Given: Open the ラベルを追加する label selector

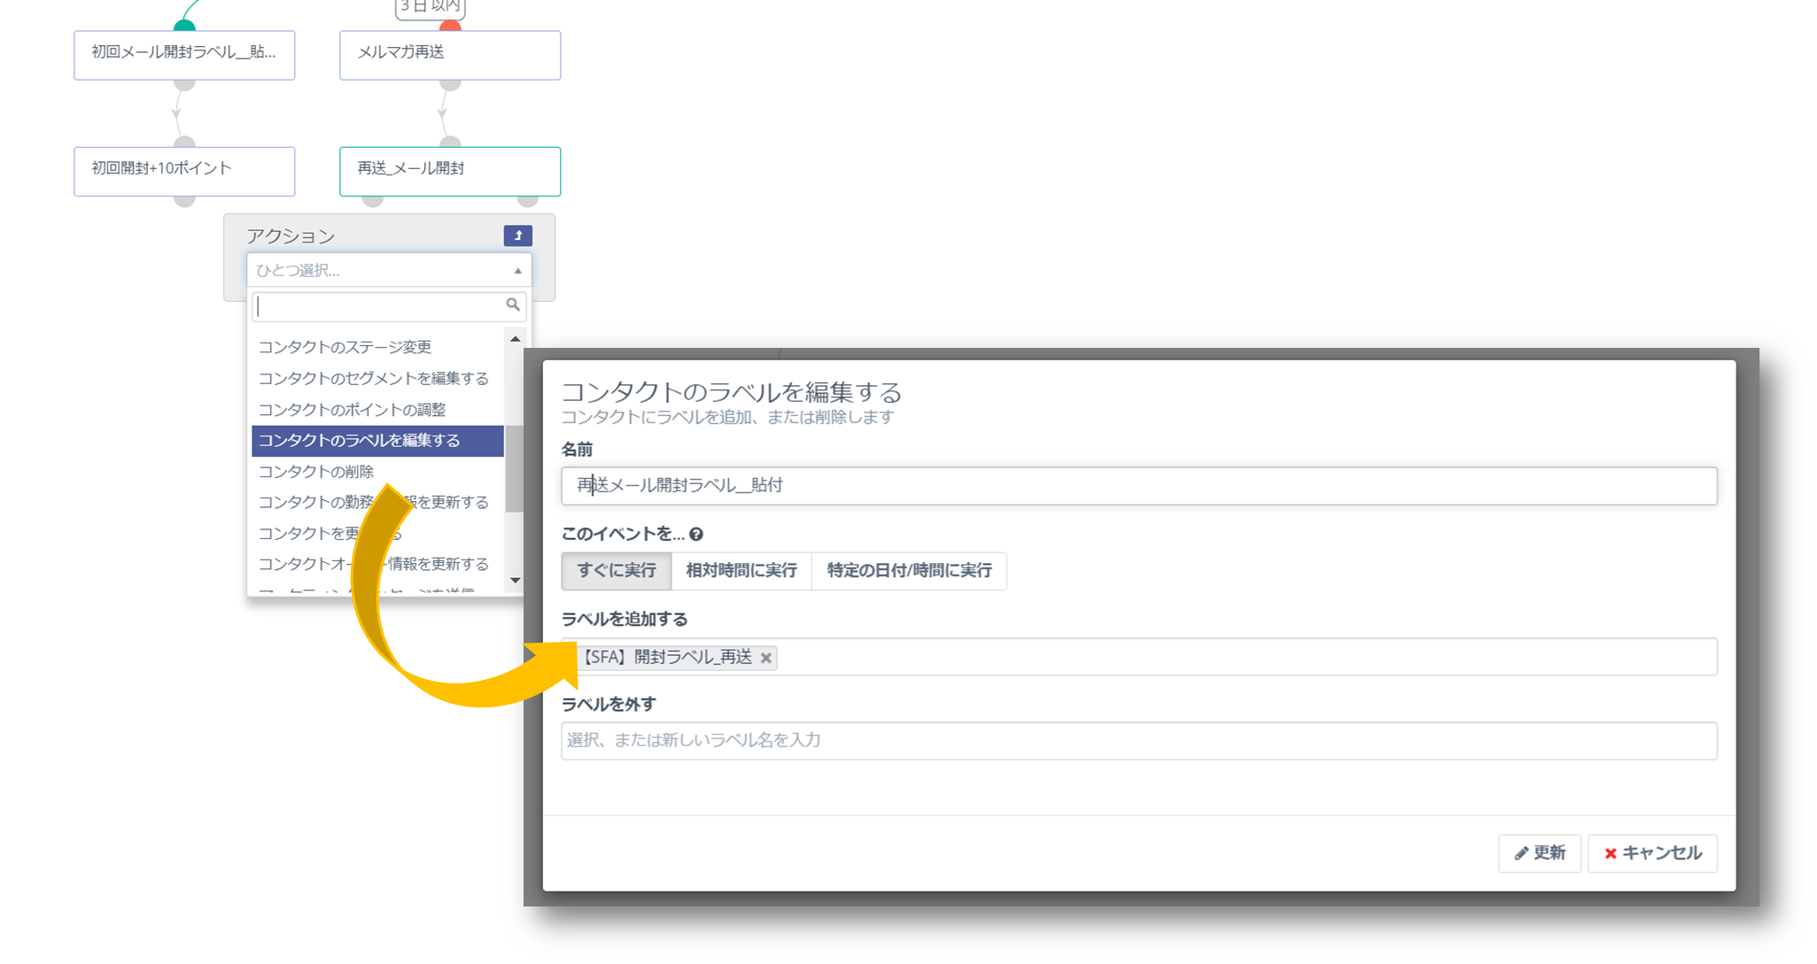Looking at the screenshot, I should (x=1240, y=657).
